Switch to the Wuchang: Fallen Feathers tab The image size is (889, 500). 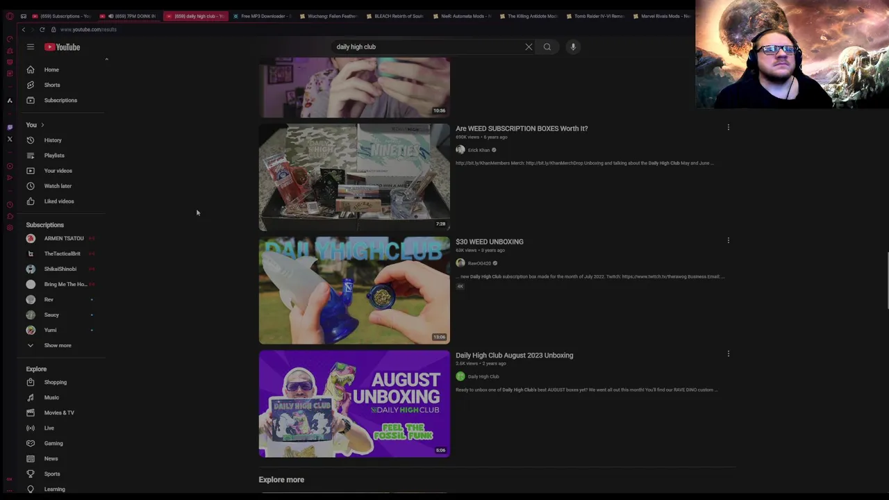tap(329, 16)
